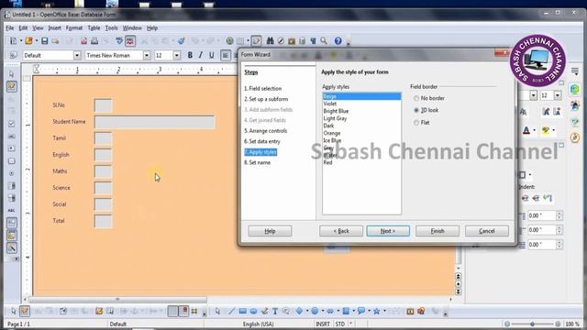Screen dimensions: 587x330
Task: Click the Bold formatting icon
Action: pos(190,55)
